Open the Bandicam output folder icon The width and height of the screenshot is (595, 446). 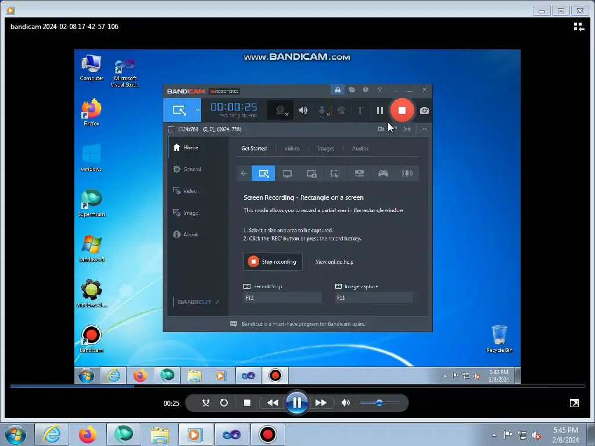[352, 90]
